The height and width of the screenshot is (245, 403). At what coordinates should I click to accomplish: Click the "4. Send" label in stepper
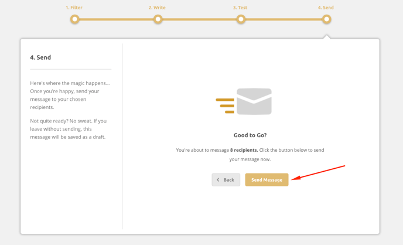(x=326, y=8)
